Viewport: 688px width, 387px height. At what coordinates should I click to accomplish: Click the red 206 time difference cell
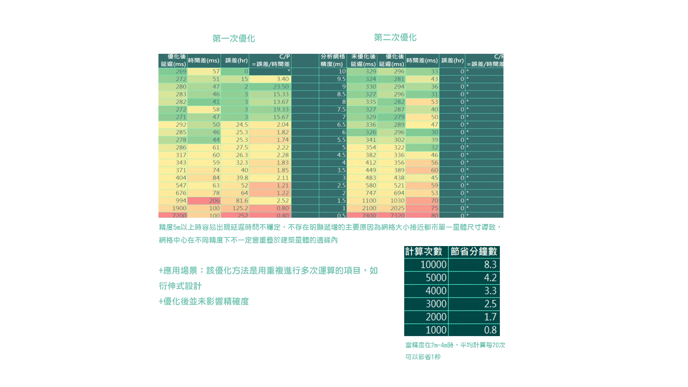204,200
